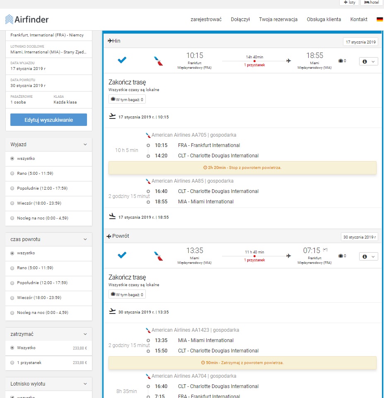Viewport: 384px width, 398px height.
Task: Click the 17 stycznia 2019 date badge
Action: click(x=360, y=42)
